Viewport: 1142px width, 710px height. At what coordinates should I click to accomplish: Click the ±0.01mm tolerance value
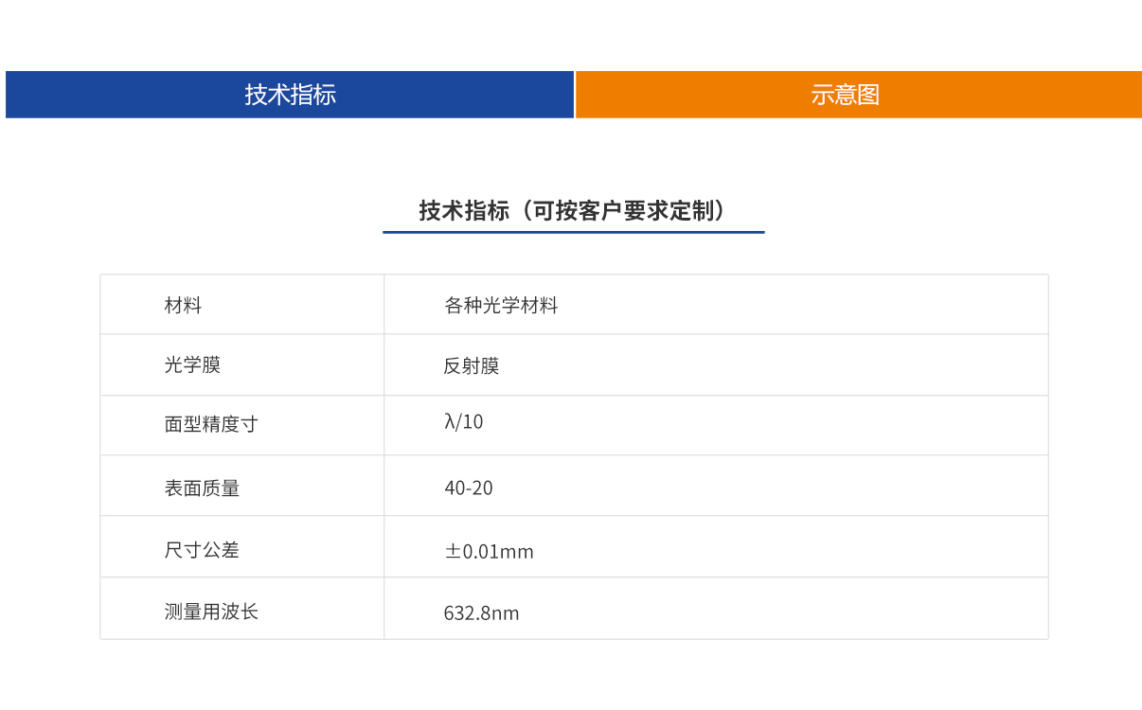(490, 551)
